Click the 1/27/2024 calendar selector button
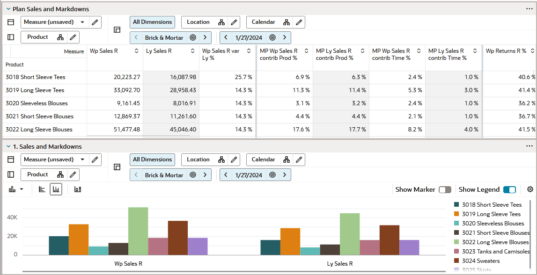Screen dimensions: 537x275 (249, 37)
